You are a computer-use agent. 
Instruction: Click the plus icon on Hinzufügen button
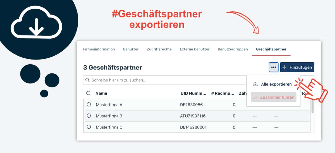[x=284, y=67]
